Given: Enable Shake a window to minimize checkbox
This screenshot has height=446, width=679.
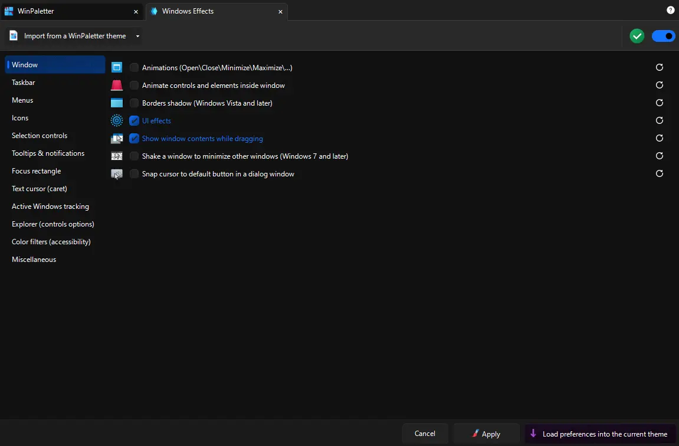Looking at the screenshot, I should 135,156.
